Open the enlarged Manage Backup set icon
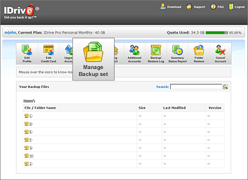The height and width of the screenshot is (180, 248). click(x=93, y=52)
